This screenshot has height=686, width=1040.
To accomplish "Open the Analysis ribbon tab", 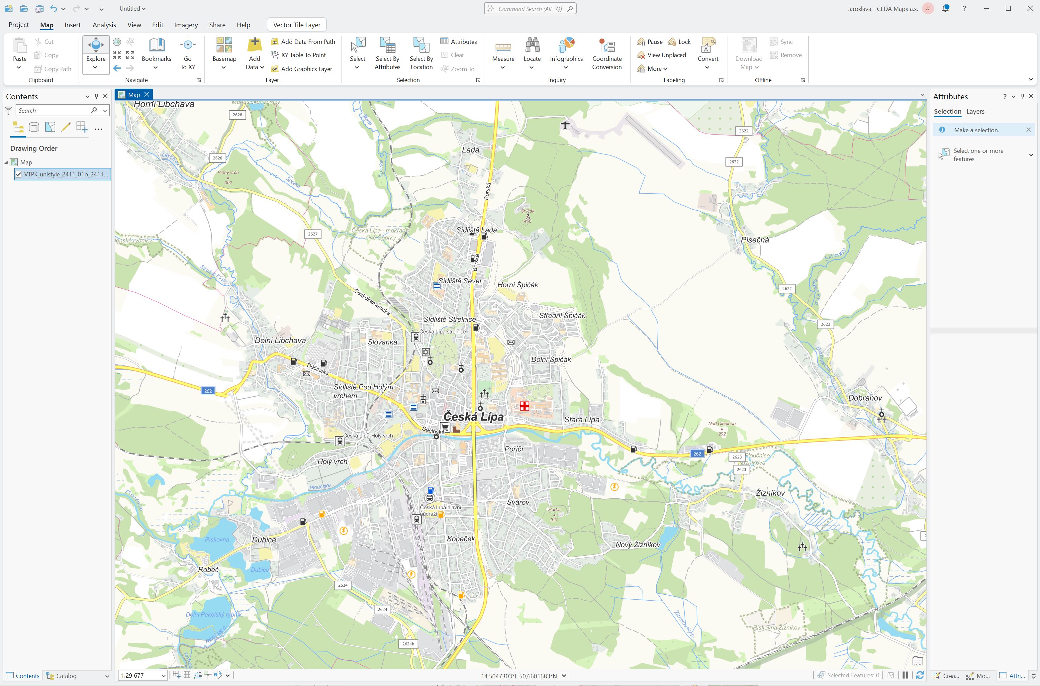I will (x=104, y=25).
